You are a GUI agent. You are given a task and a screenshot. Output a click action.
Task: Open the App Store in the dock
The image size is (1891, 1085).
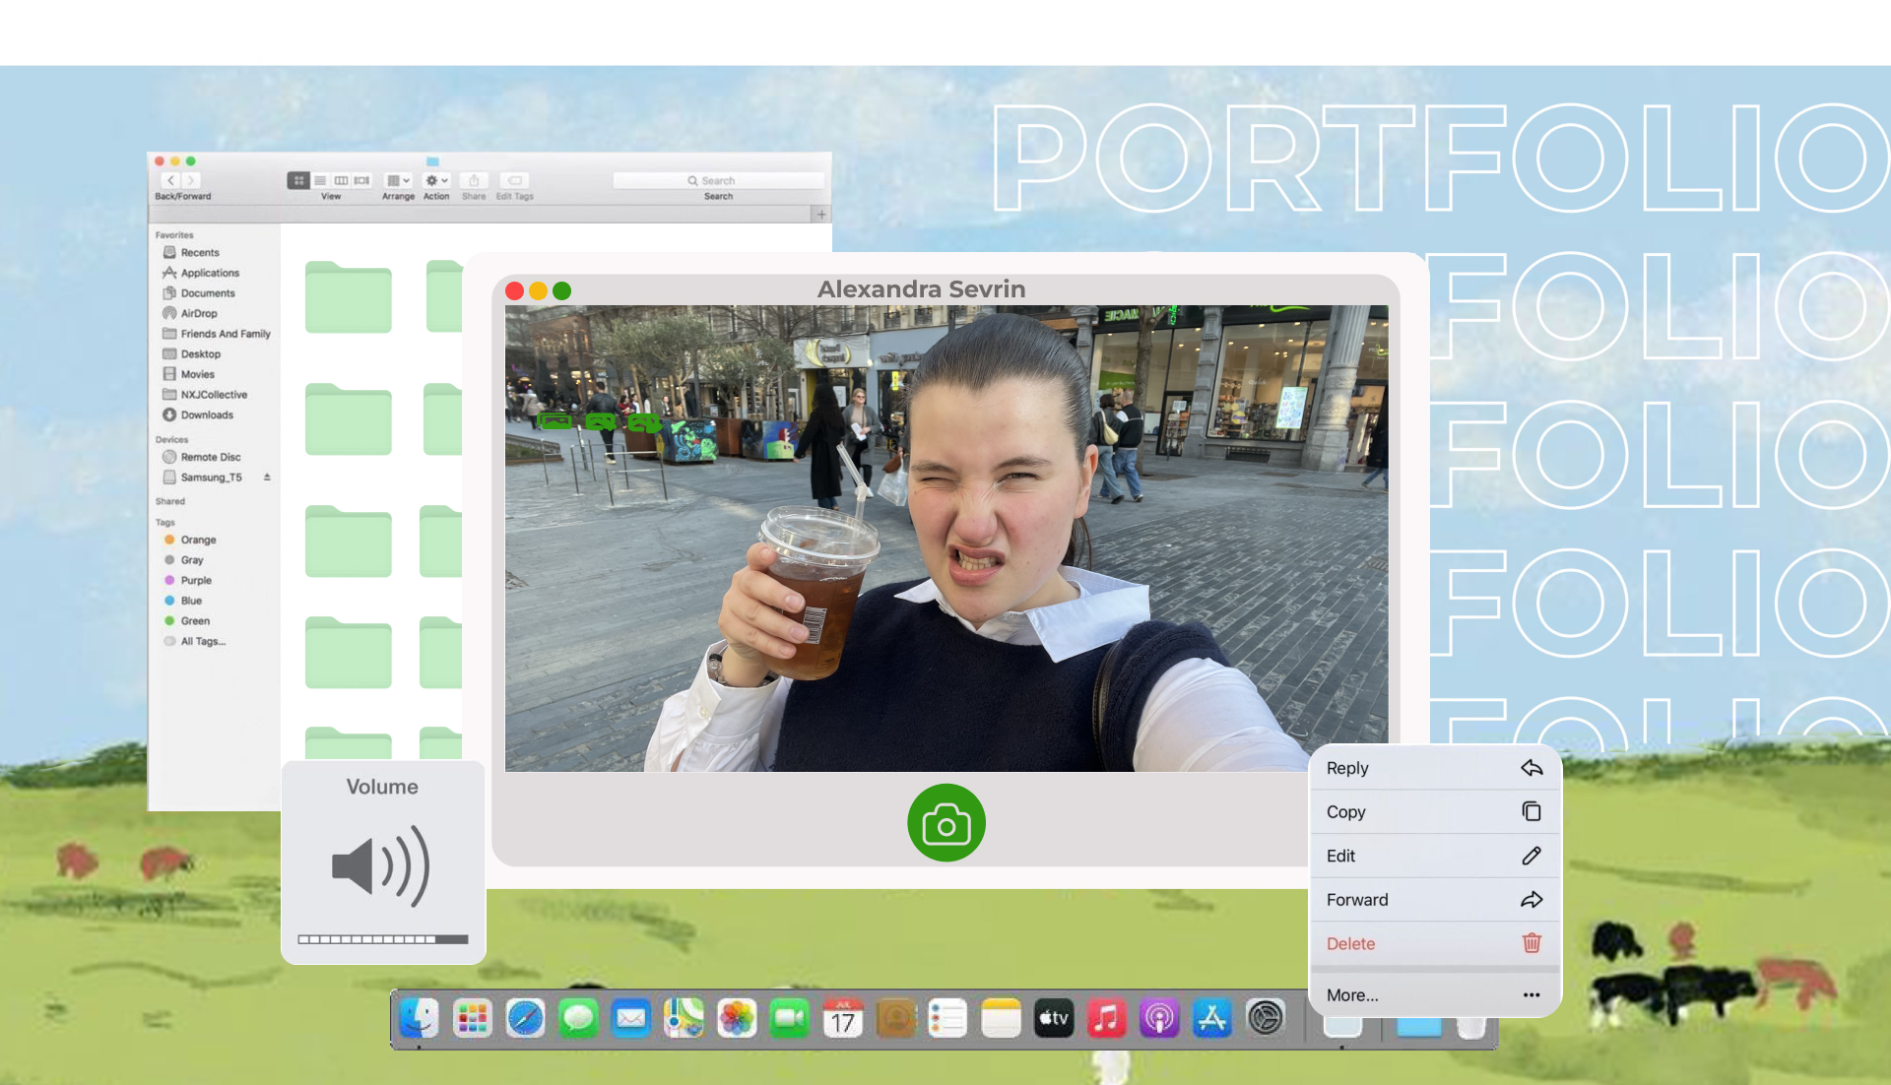1211,1018
